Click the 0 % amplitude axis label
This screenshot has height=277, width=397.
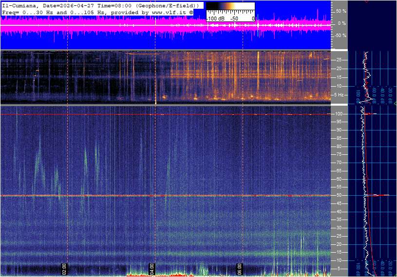coord(341,23)
